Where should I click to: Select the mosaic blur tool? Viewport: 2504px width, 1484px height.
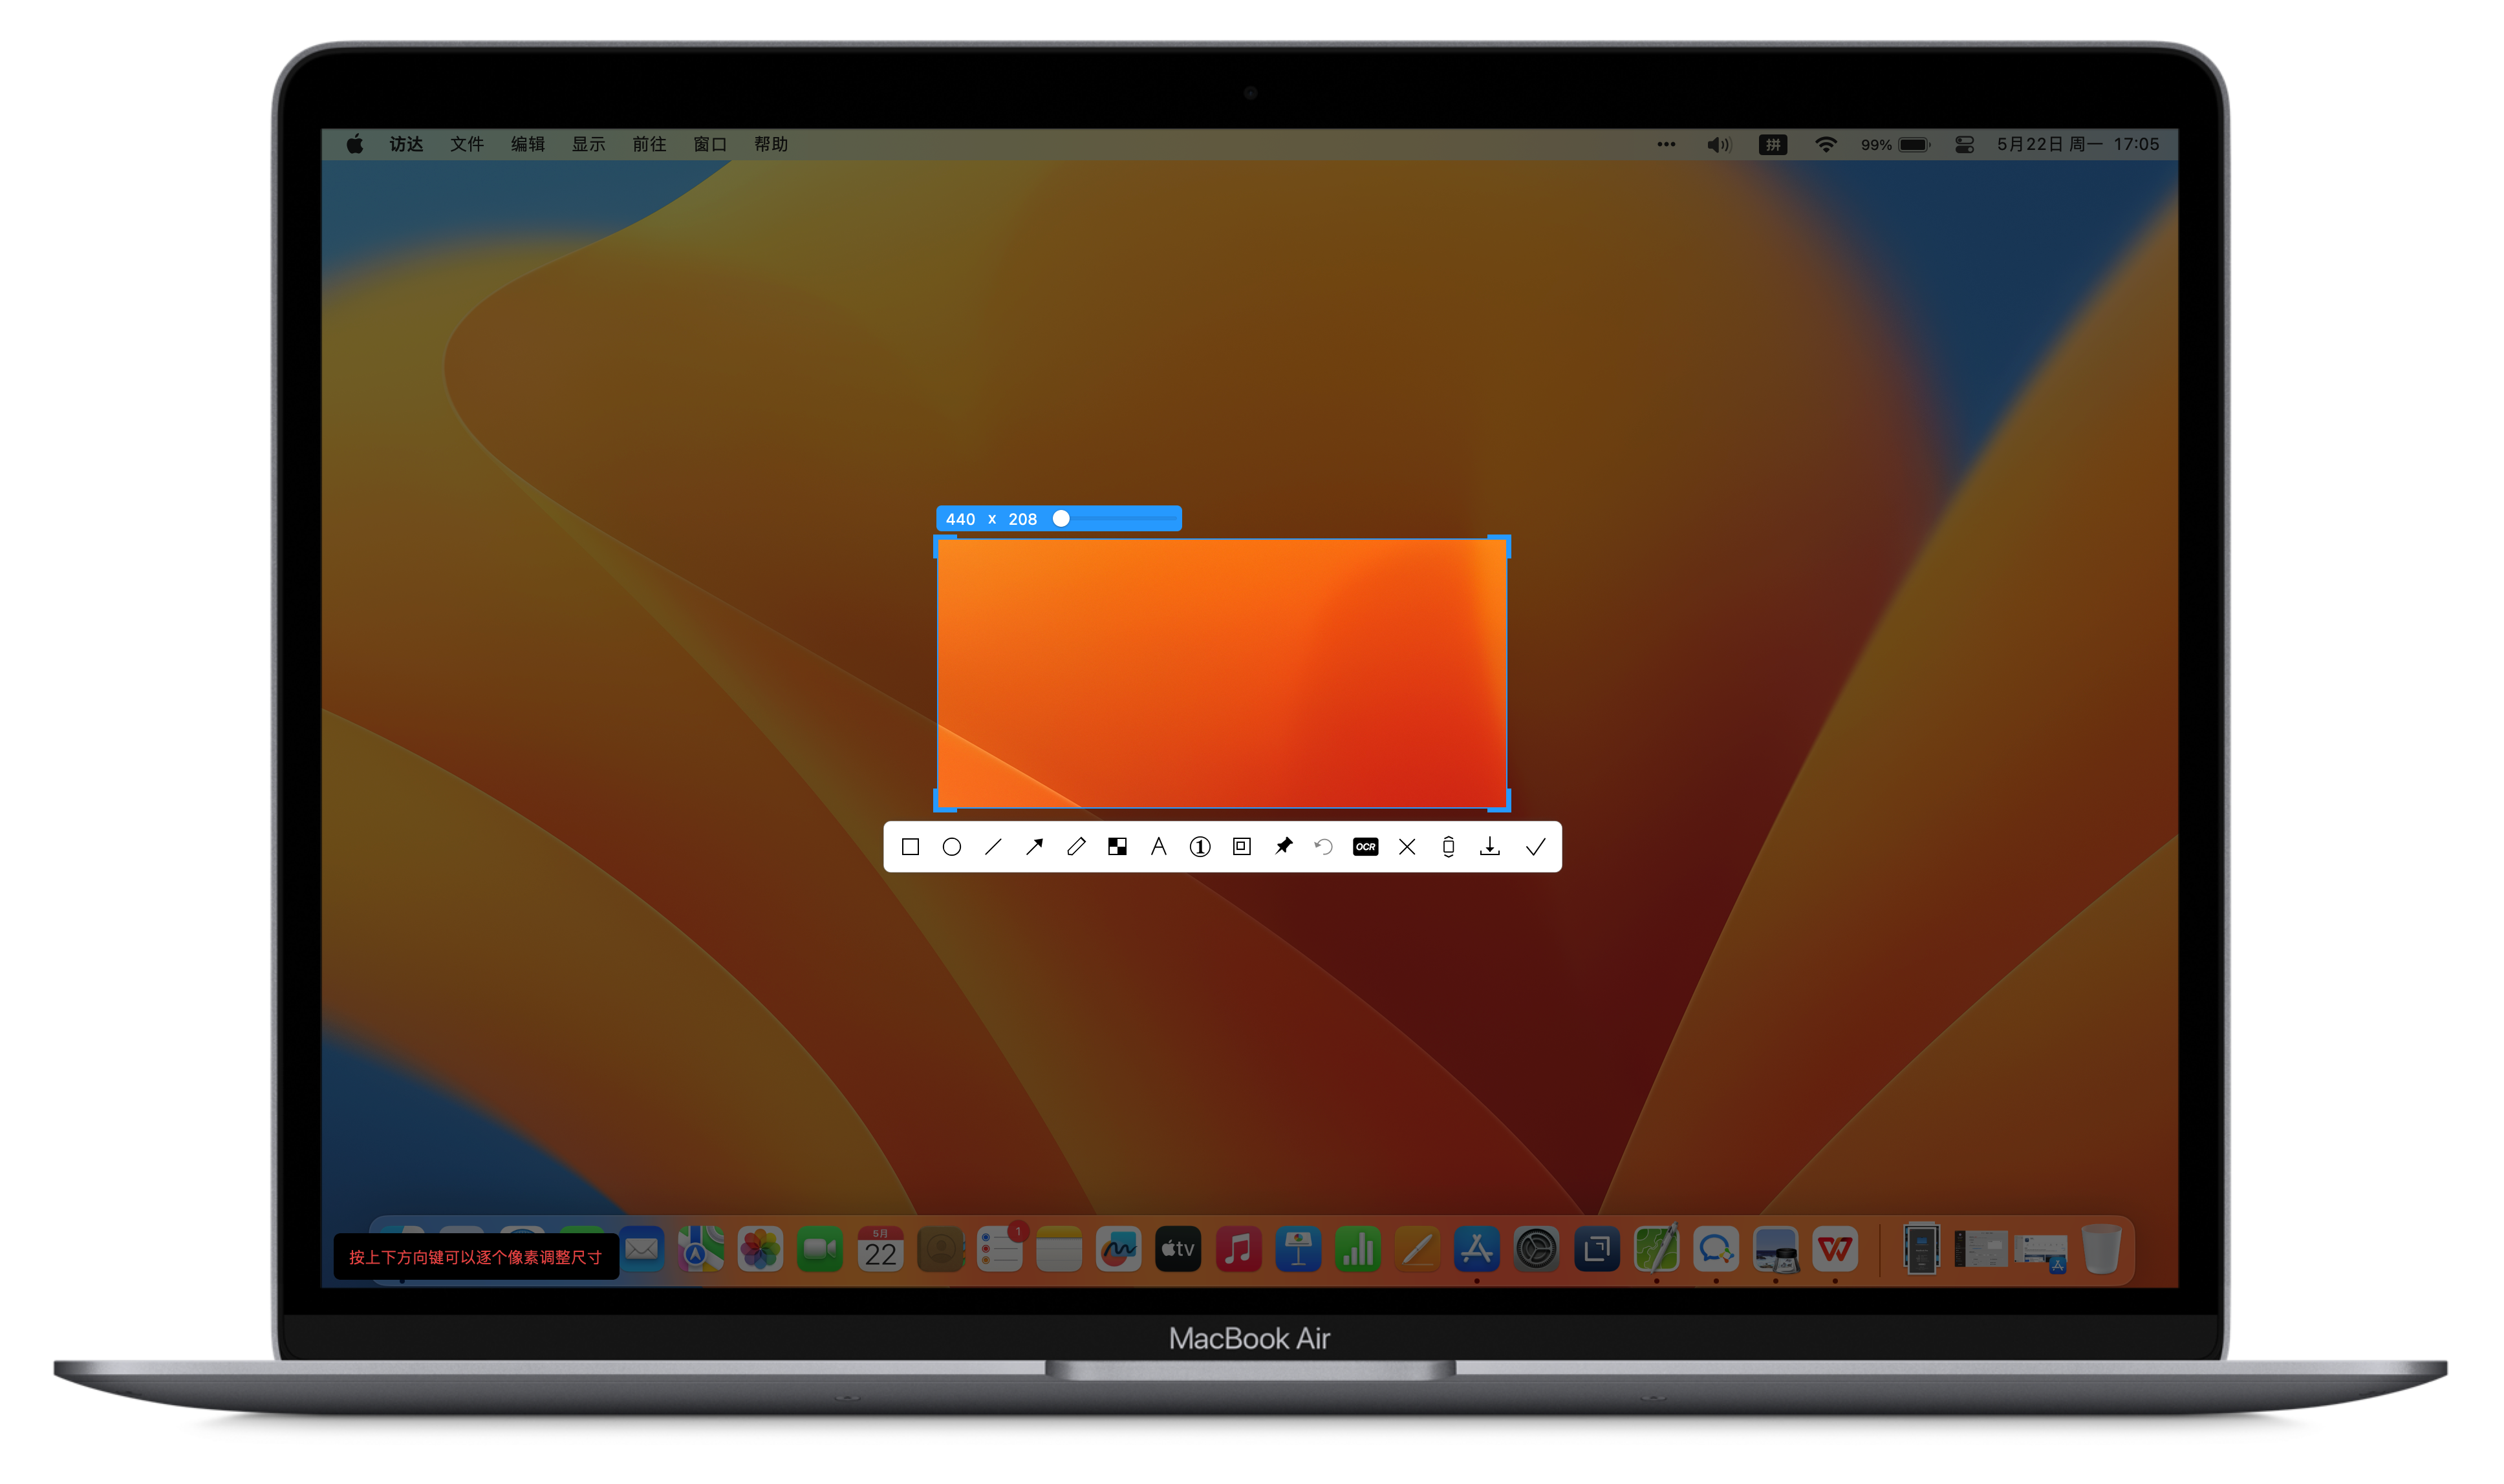[x=1117, y=847]
